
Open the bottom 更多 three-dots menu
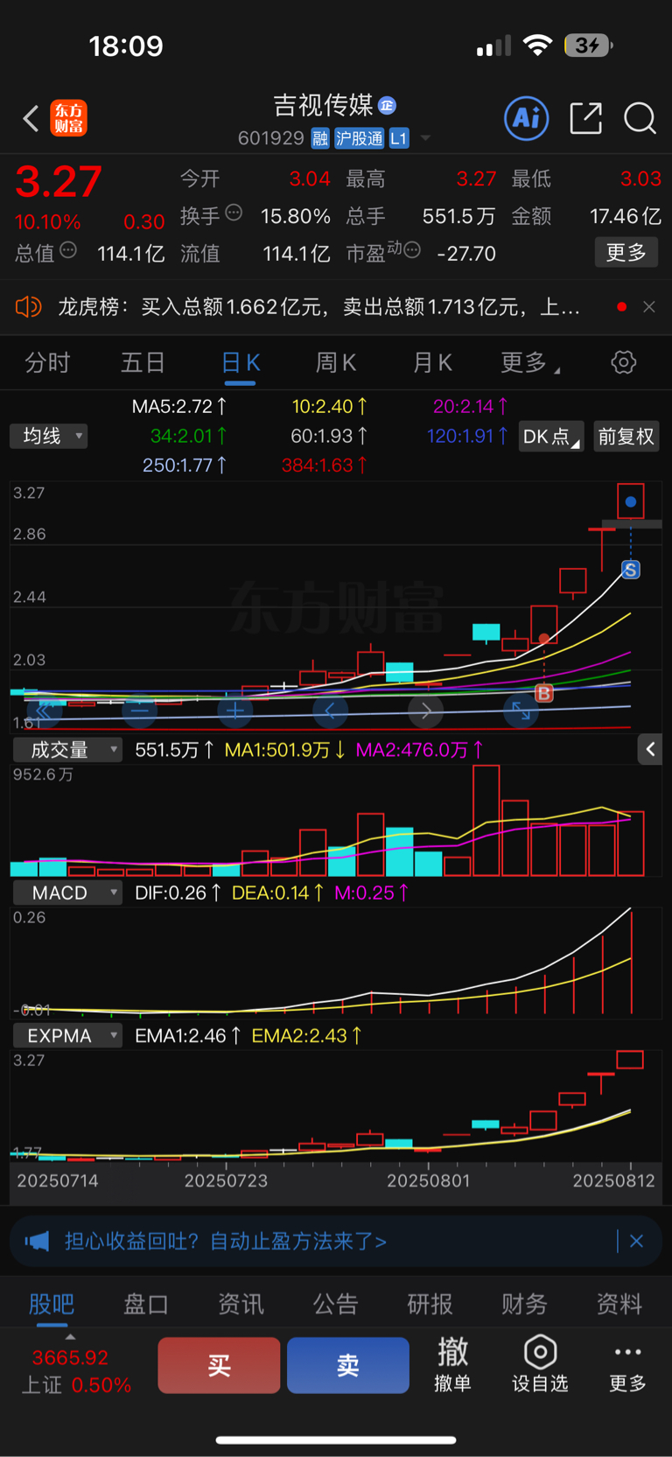pos(628,1365)
